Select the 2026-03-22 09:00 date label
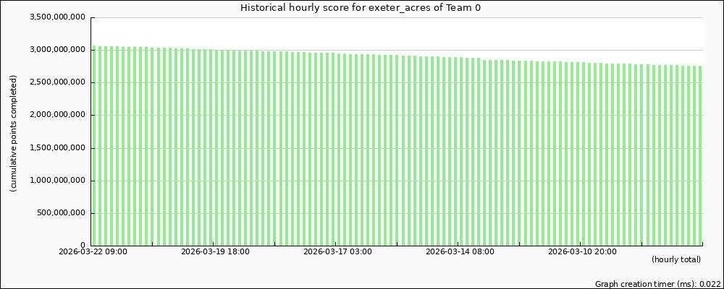724x289 pixels. [x=93, y=252]
